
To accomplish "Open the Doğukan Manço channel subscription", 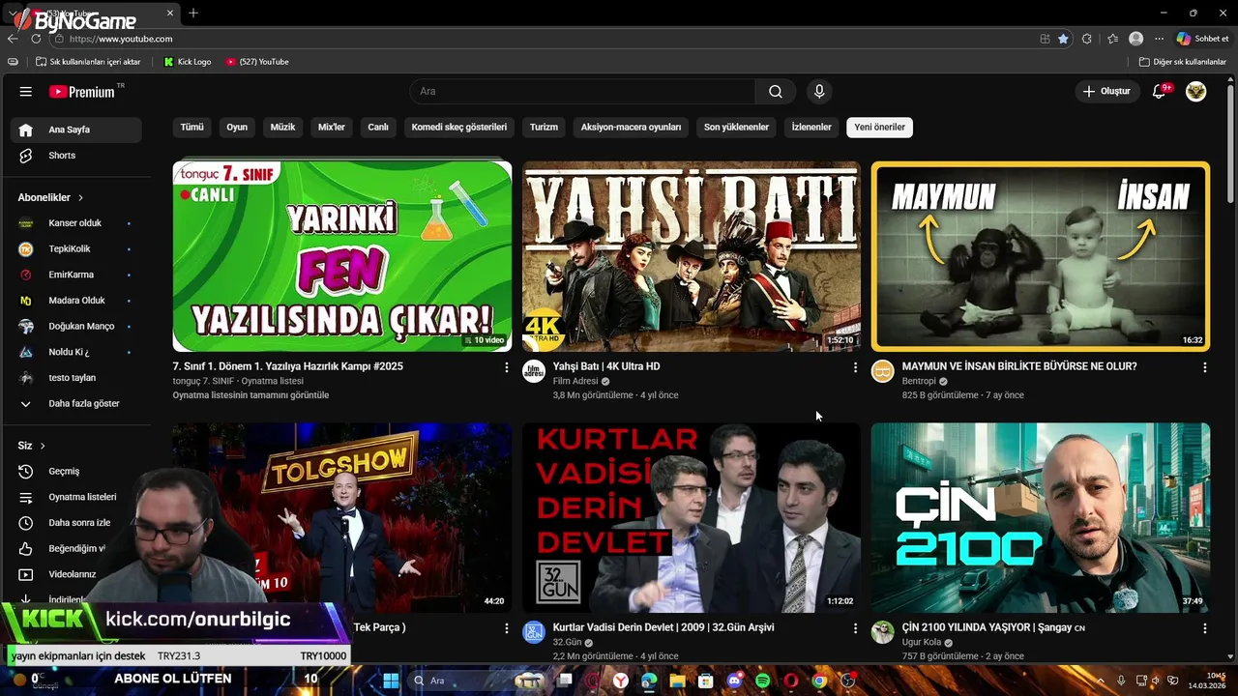I will pos(76,327).
